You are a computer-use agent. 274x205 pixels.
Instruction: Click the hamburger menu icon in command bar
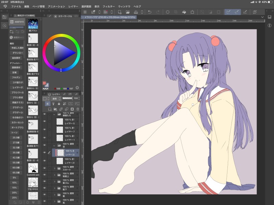click(x=85, y=12)
